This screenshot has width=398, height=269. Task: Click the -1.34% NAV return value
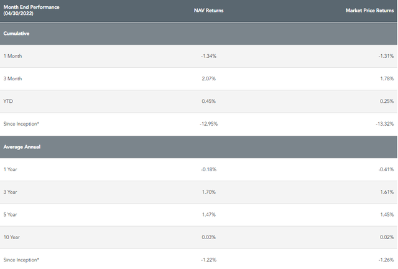tap(208, 56)
